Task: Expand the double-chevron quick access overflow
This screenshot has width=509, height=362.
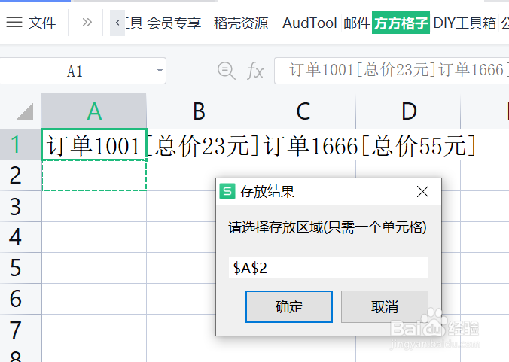Action: (87, 23)
